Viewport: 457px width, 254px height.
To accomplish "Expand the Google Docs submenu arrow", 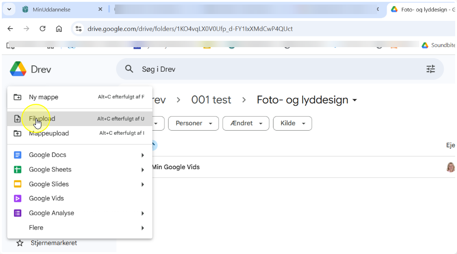I will (142, 155).
